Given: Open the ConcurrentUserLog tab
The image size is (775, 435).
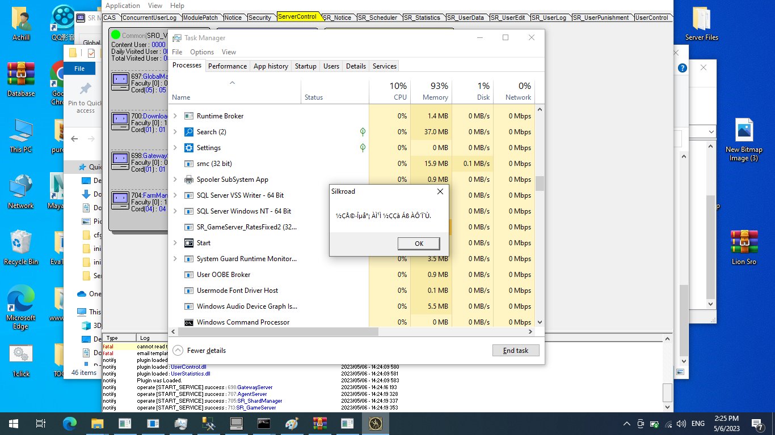Looking at the screenshot, I should coord(150,18).
